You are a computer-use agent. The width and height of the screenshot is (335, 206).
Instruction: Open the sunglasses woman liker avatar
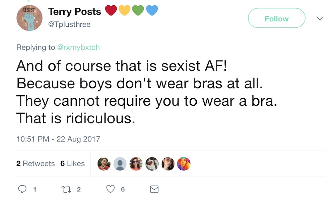(x=136, y=164)
